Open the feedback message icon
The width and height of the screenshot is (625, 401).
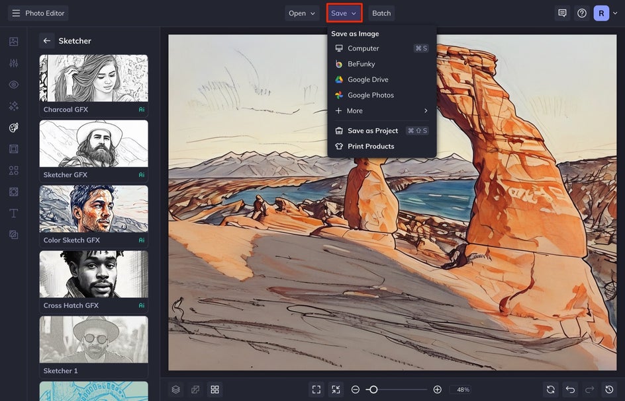[562, 13]
